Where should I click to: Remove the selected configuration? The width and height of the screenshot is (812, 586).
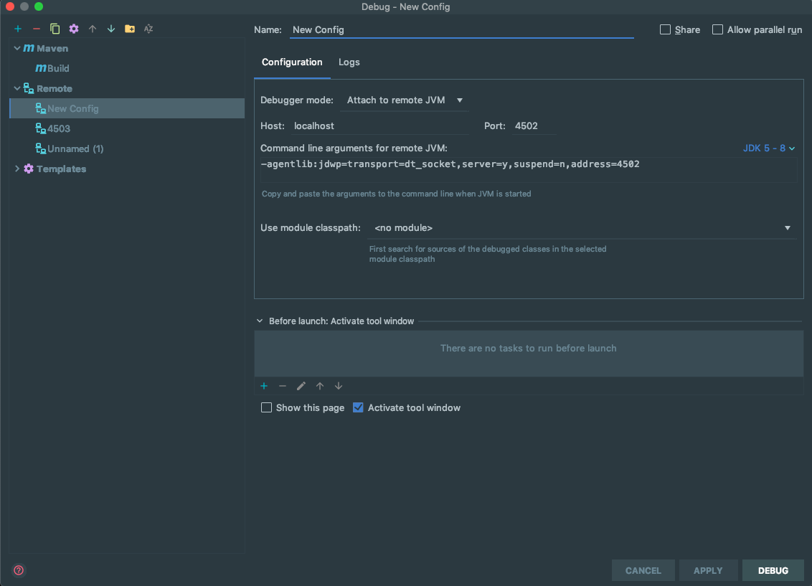click(36, 29)
